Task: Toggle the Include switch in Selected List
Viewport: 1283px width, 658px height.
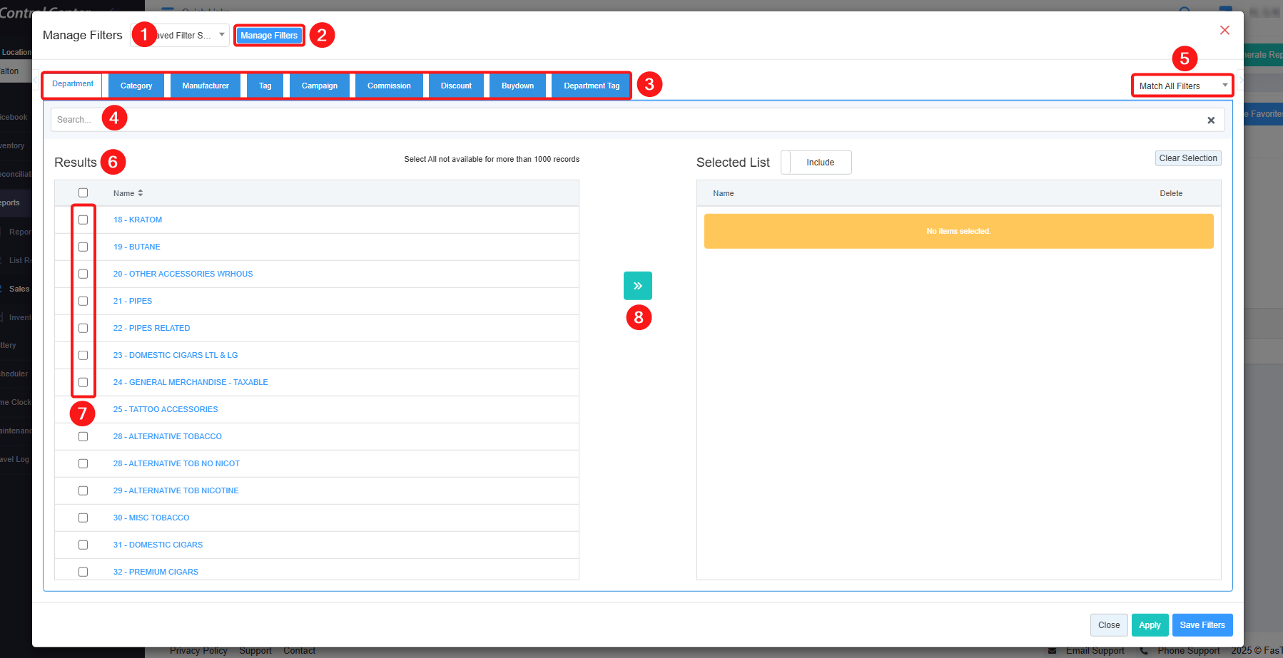Action: tap(816, 163)
